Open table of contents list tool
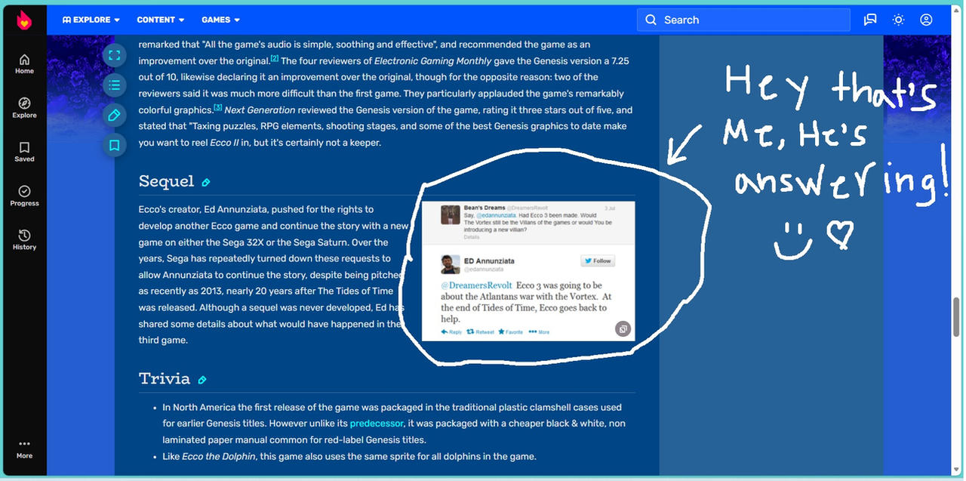 (114, 85)
